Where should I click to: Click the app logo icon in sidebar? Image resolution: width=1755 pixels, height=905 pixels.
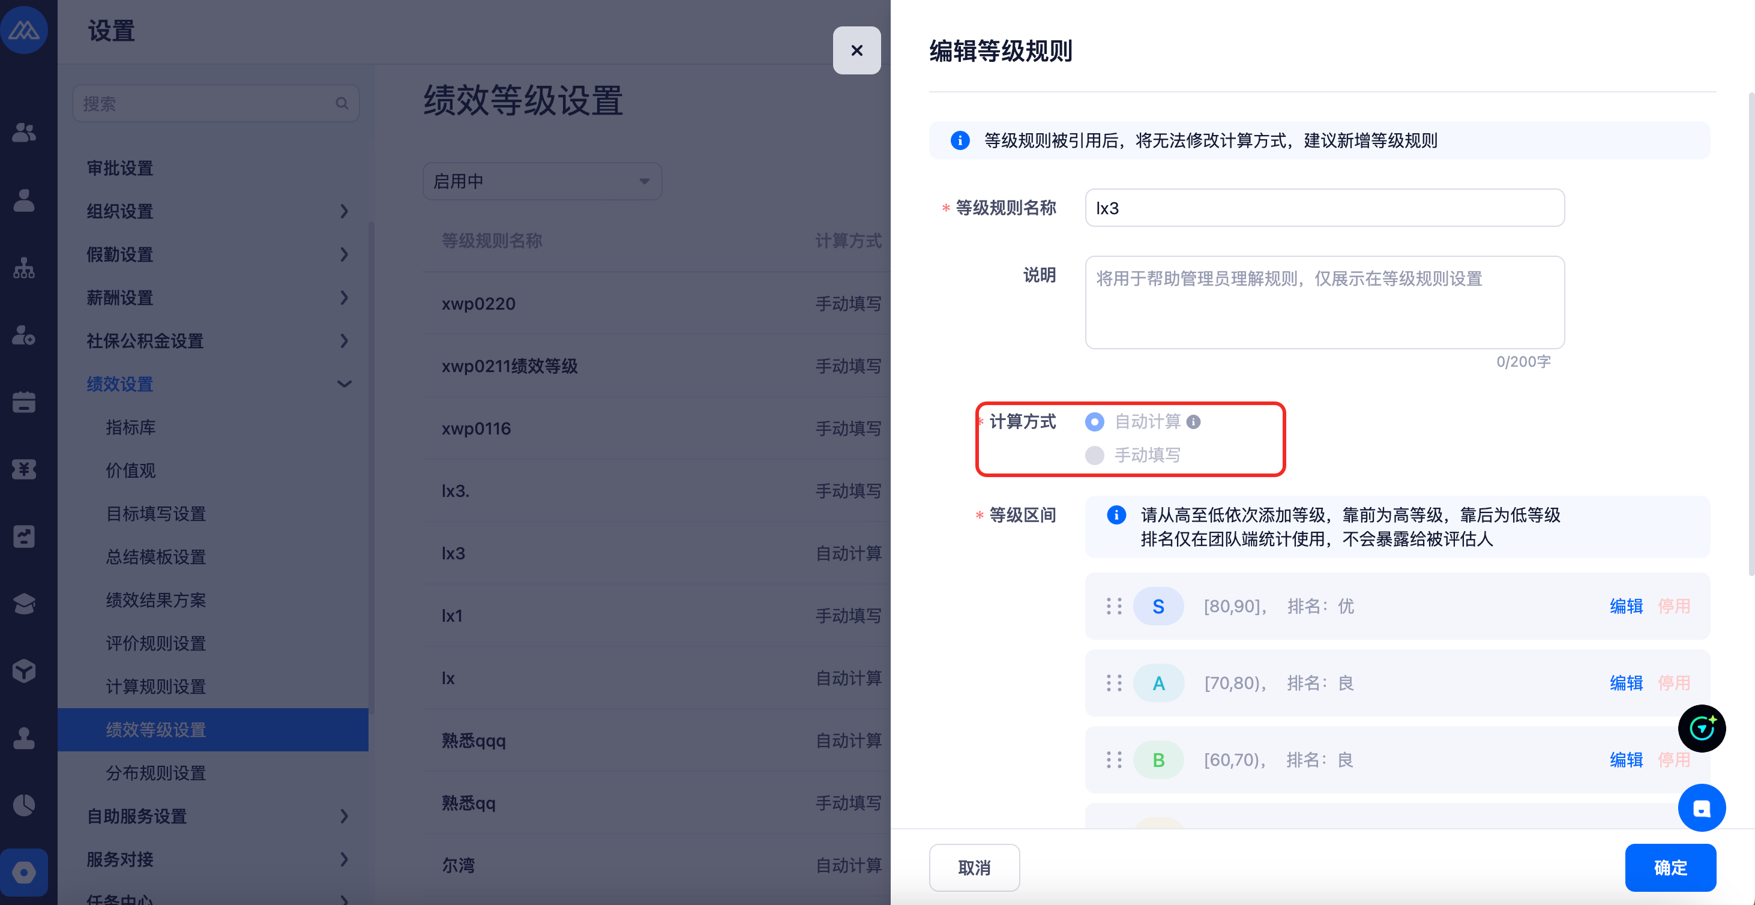tap(24, 31)
